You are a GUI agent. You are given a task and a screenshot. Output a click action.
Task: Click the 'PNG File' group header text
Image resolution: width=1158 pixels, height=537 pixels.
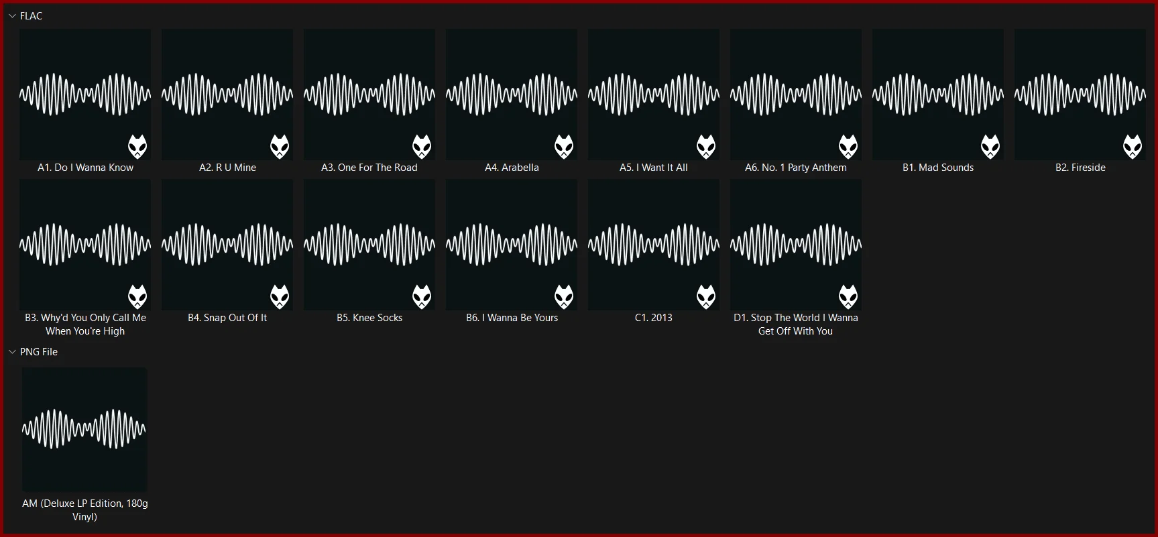click(x=39, y=352)
